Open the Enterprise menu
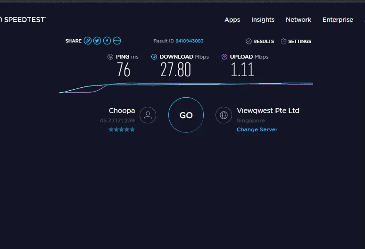 [338, 19]
